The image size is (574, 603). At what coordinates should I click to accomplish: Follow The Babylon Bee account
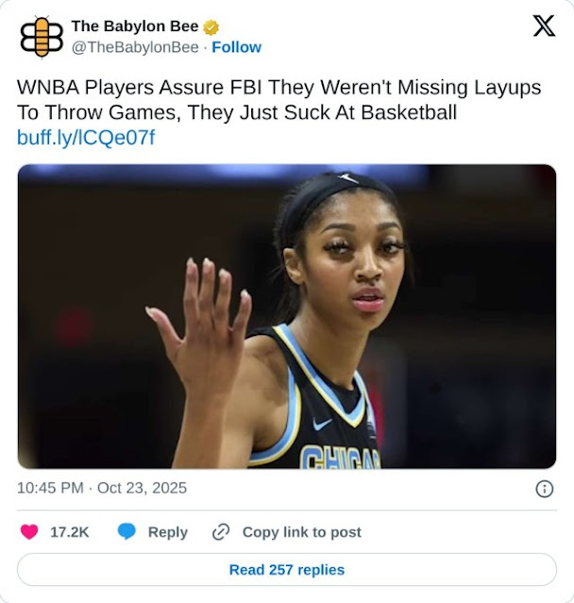(237, 47)
